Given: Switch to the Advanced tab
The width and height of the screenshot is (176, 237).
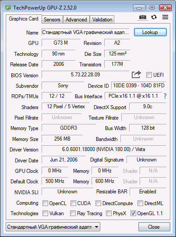Looking at the screenshot, I should (76, 20).
